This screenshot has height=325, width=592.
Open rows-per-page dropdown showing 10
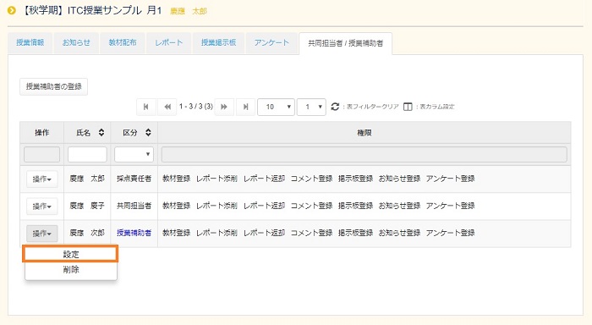[x=276, y=107]
